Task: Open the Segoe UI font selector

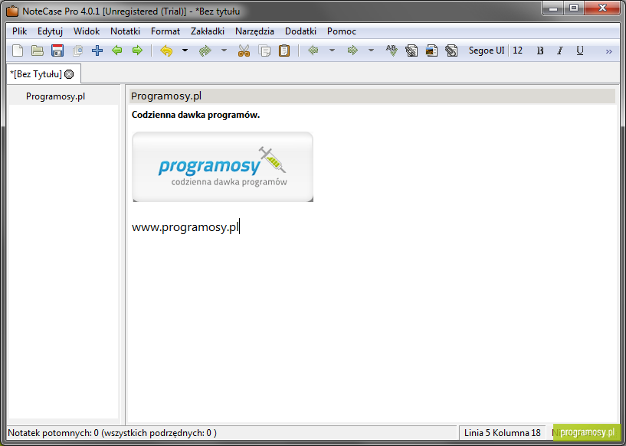Action: pos(487,50)
